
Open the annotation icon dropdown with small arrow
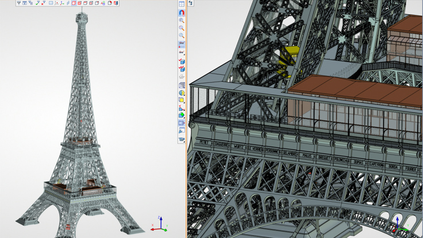[182, 52]
